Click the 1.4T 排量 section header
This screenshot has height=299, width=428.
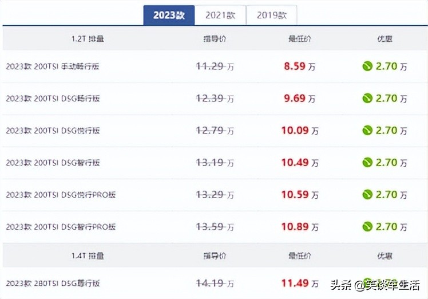[x=88, y=255]
